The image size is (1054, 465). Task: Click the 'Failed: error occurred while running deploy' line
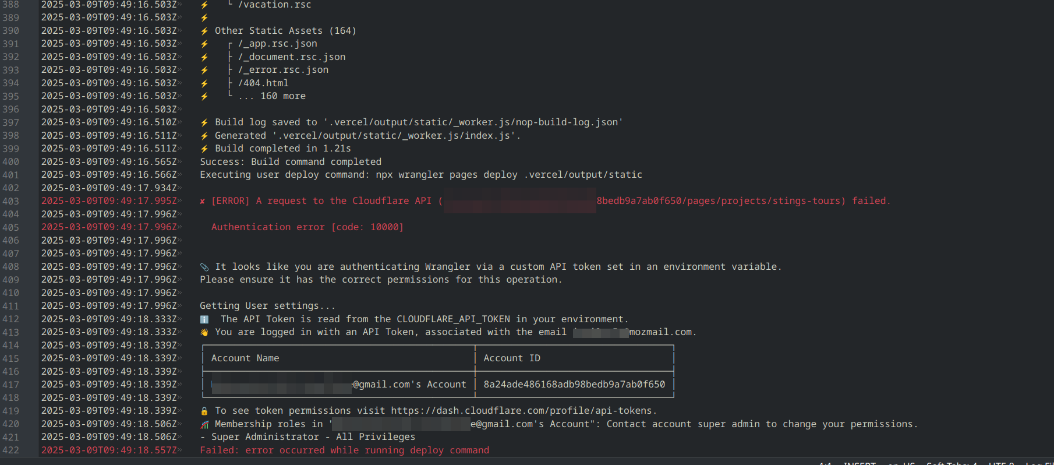(x=344, y=450)
